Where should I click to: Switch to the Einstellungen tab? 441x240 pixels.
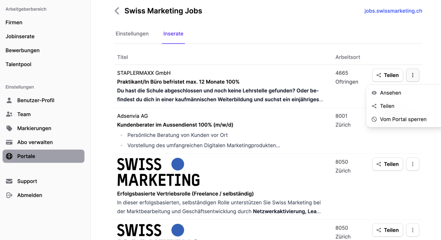132,34
